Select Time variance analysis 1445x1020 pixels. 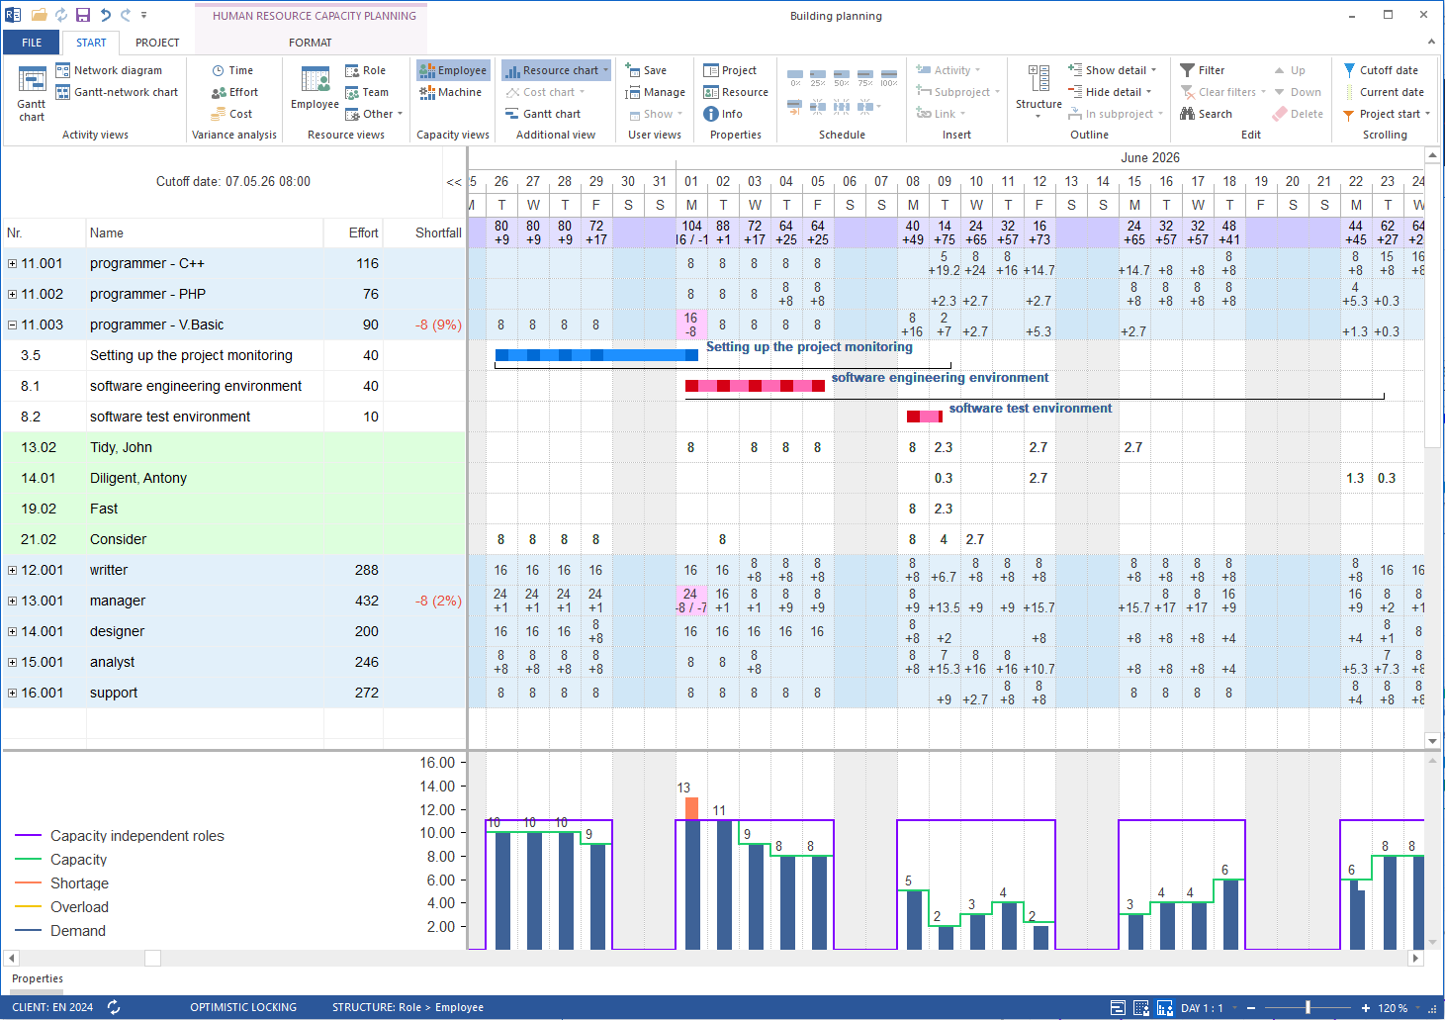pos(232,70)
